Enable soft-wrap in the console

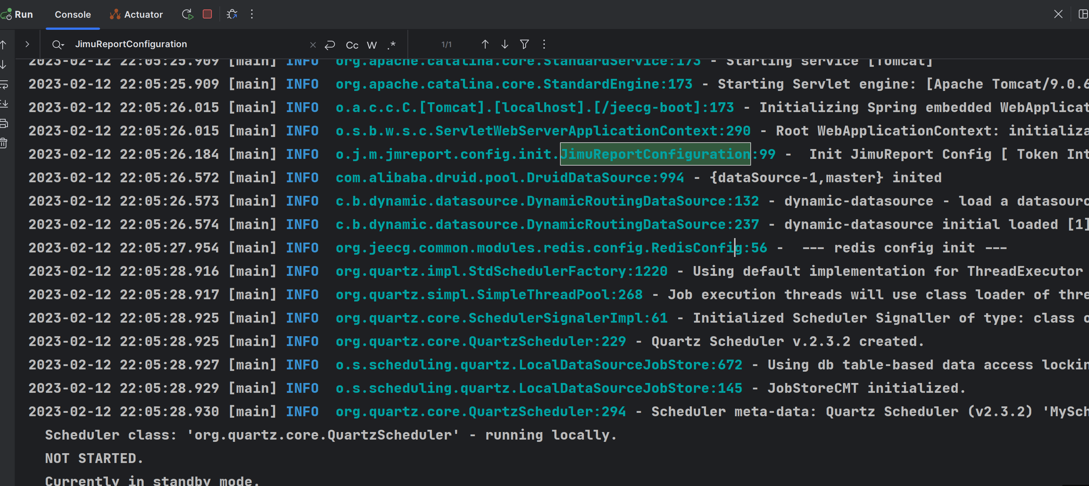click(3, 85)
